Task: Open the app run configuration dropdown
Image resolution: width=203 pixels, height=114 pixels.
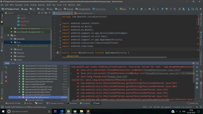Action: point(125,9)
